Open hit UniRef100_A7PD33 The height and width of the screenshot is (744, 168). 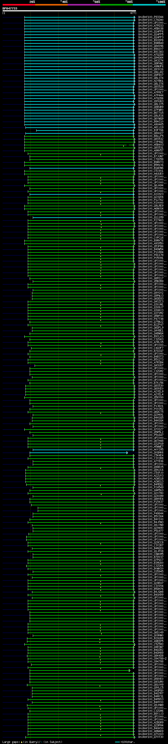pos(150,26)
